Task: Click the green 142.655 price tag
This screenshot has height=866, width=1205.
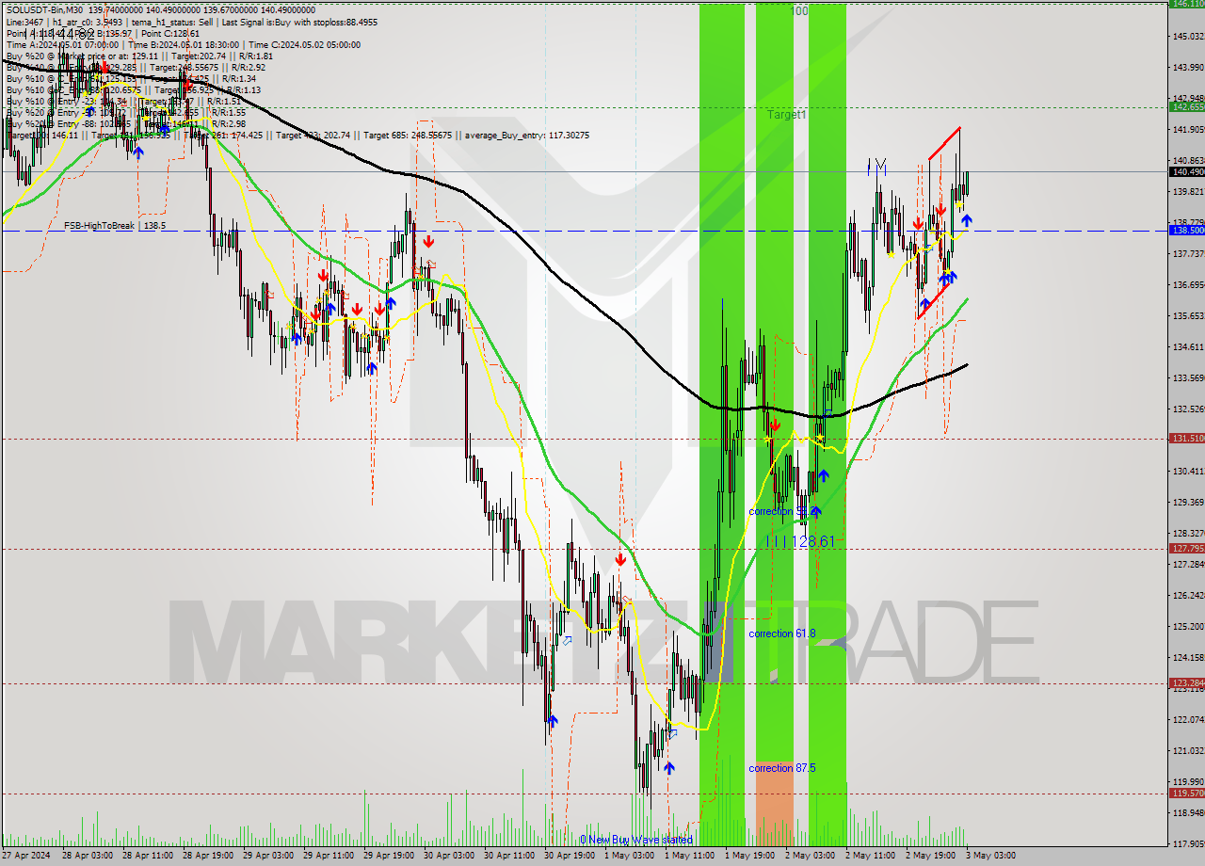Action: click(x=1186, y=107)
